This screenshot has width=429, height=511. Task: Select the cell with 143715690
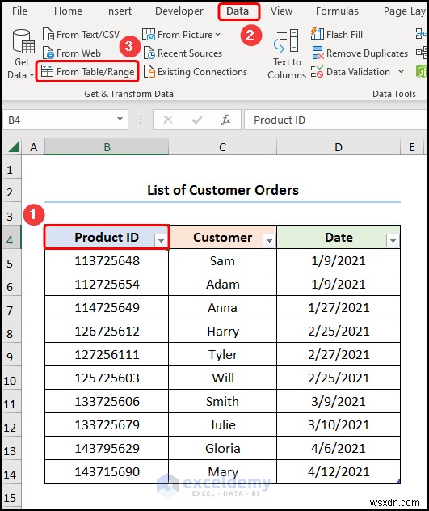pyautogui.click(x=107, y=471)
